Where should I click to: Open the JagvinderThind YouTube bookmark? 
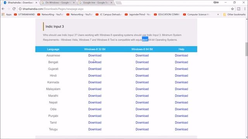(x=138, y=14)
